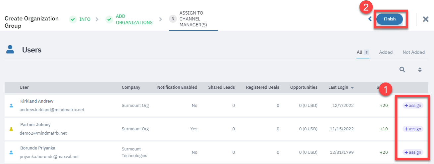Switch to the Not Added tab

[x=413, y=52]
